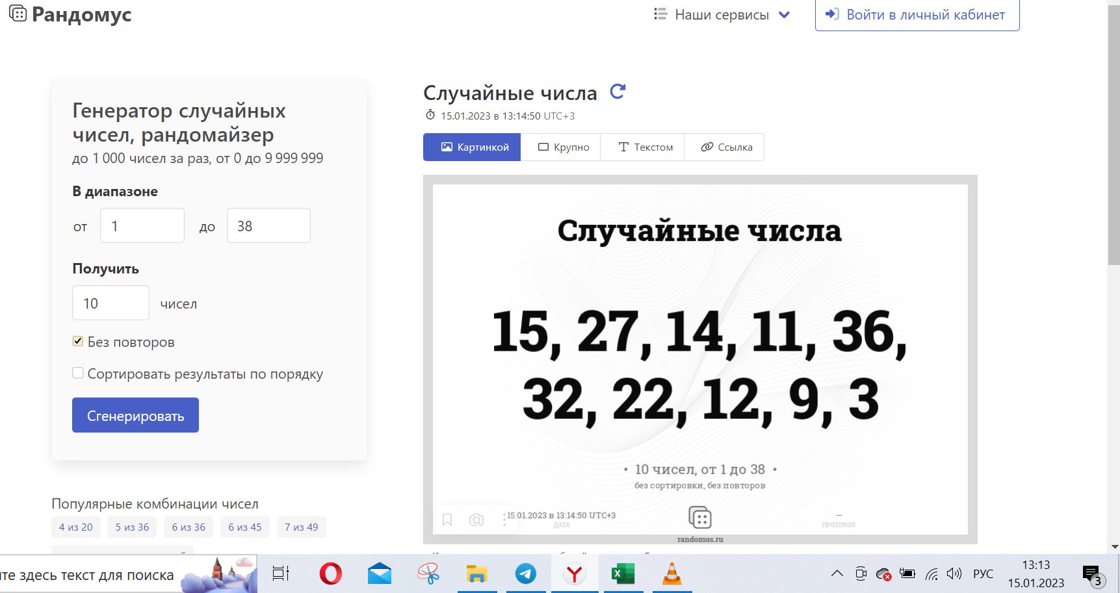Click the range end field containing 38
Screen dimensions: 1120x593
pos(268,225)
